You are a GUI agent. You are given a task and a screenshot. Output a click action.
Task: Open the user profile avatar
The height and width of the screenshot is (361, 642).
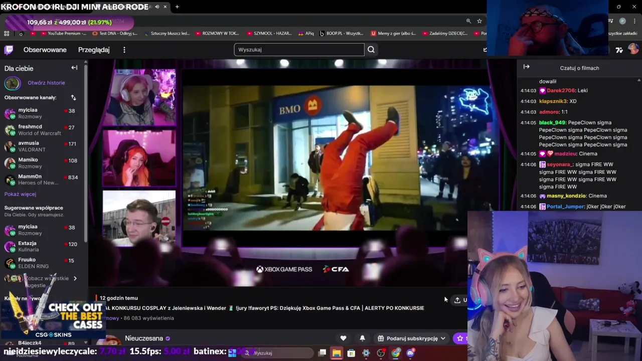click(x=633, y=49)
